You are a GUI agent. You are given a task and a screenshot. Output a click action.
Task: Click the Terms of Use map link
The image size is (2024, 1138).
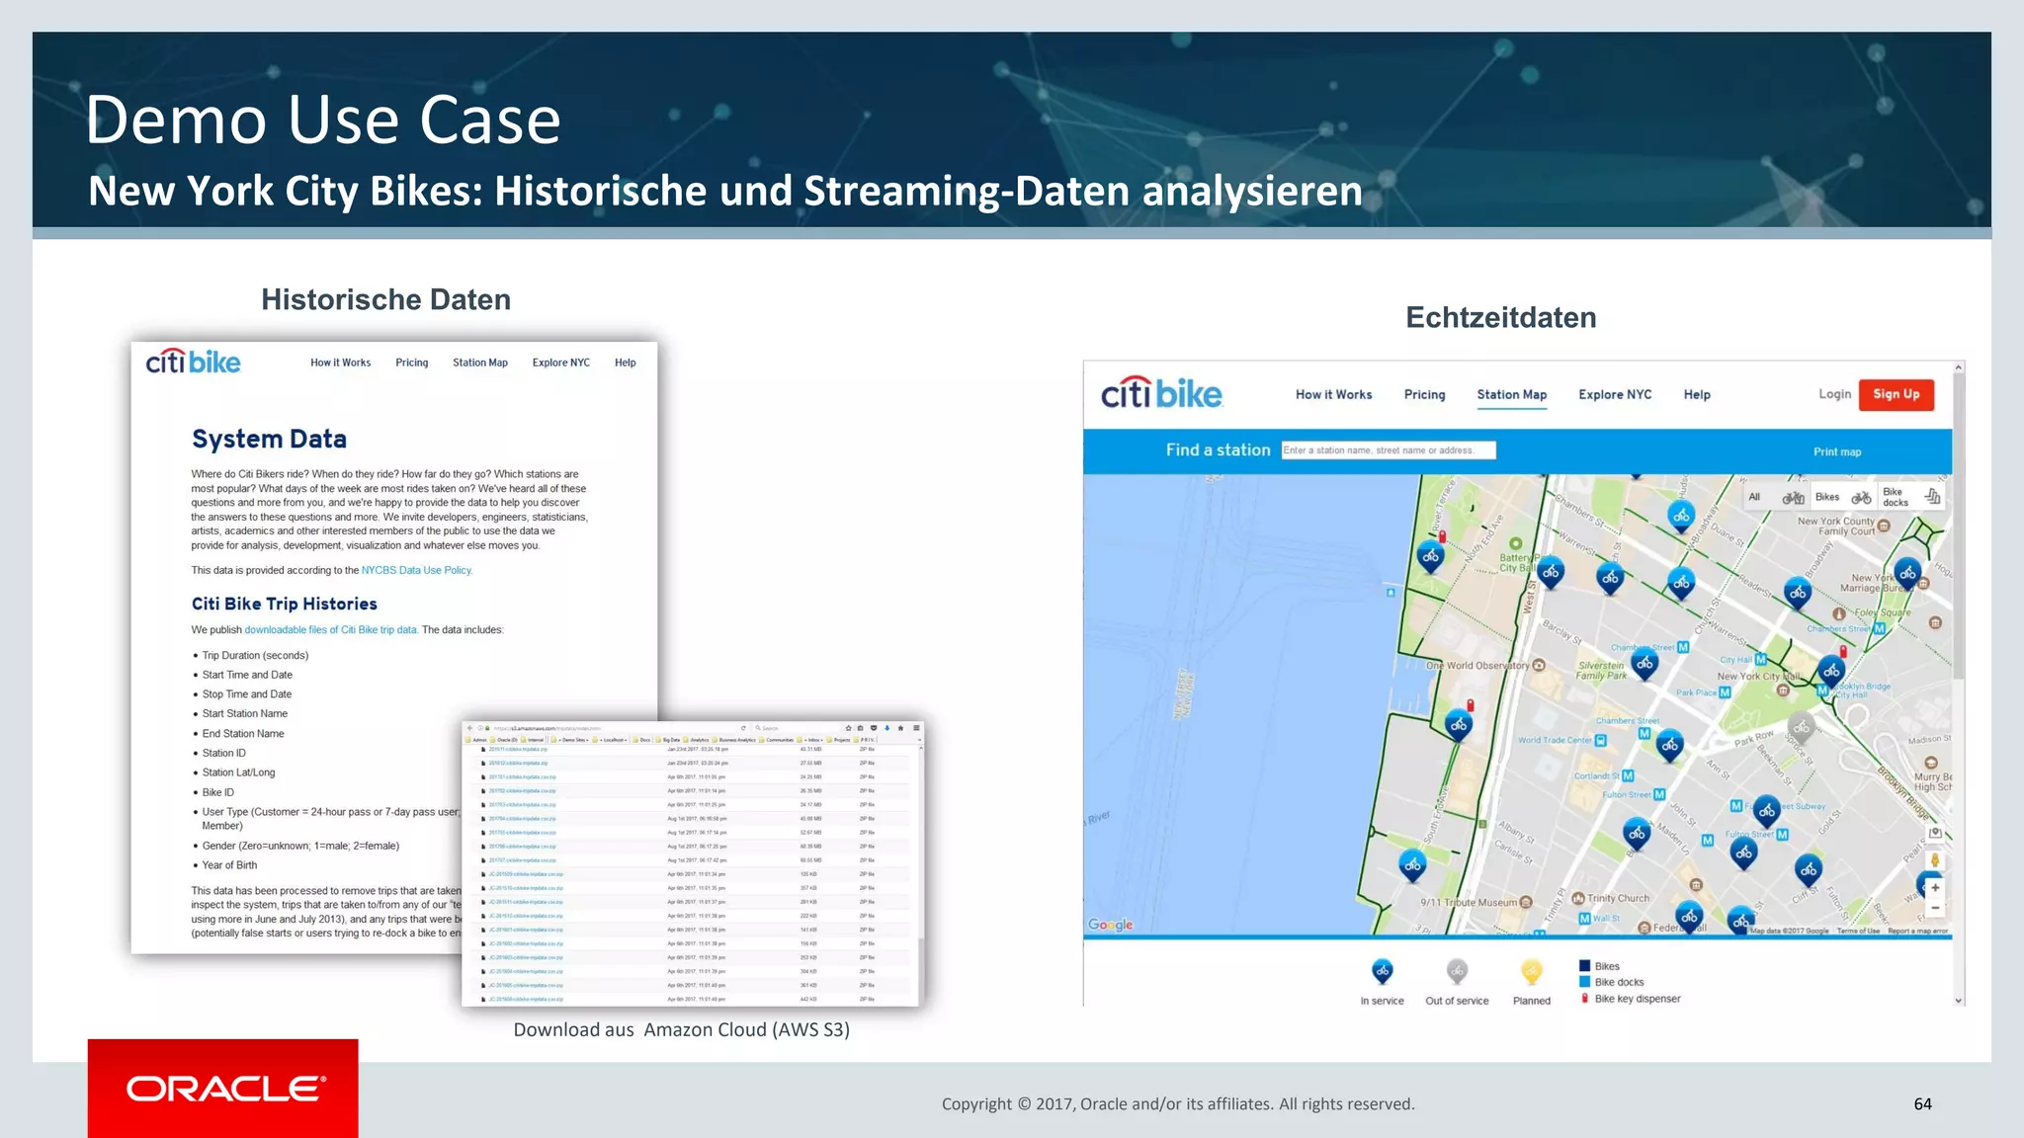[x=1858, y=931]
